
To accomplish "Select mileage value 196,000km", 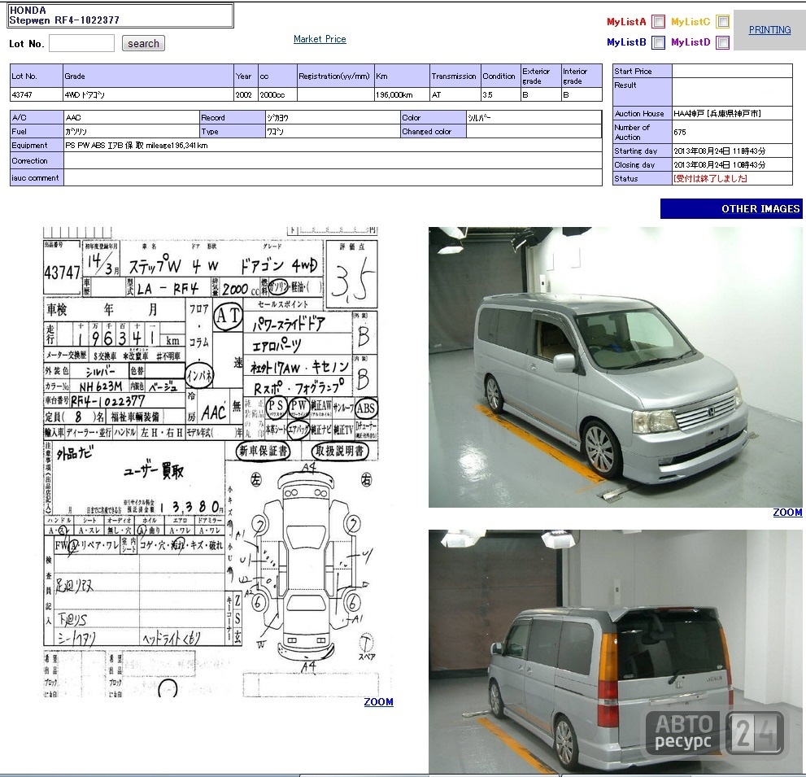I will (394, 94).
